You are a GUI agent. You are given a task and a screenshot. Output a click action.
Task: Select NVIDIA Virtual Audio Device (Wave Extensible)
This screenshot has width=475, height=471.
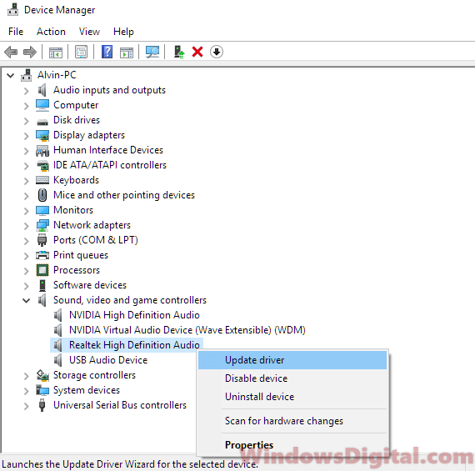coord(187,330)
